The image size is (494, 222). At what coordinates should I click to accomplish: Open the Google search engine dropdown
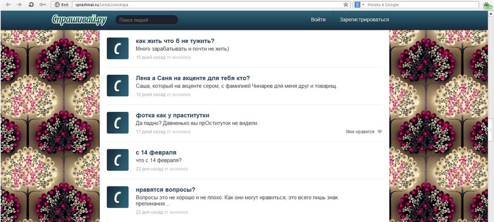tap(360, 5)
